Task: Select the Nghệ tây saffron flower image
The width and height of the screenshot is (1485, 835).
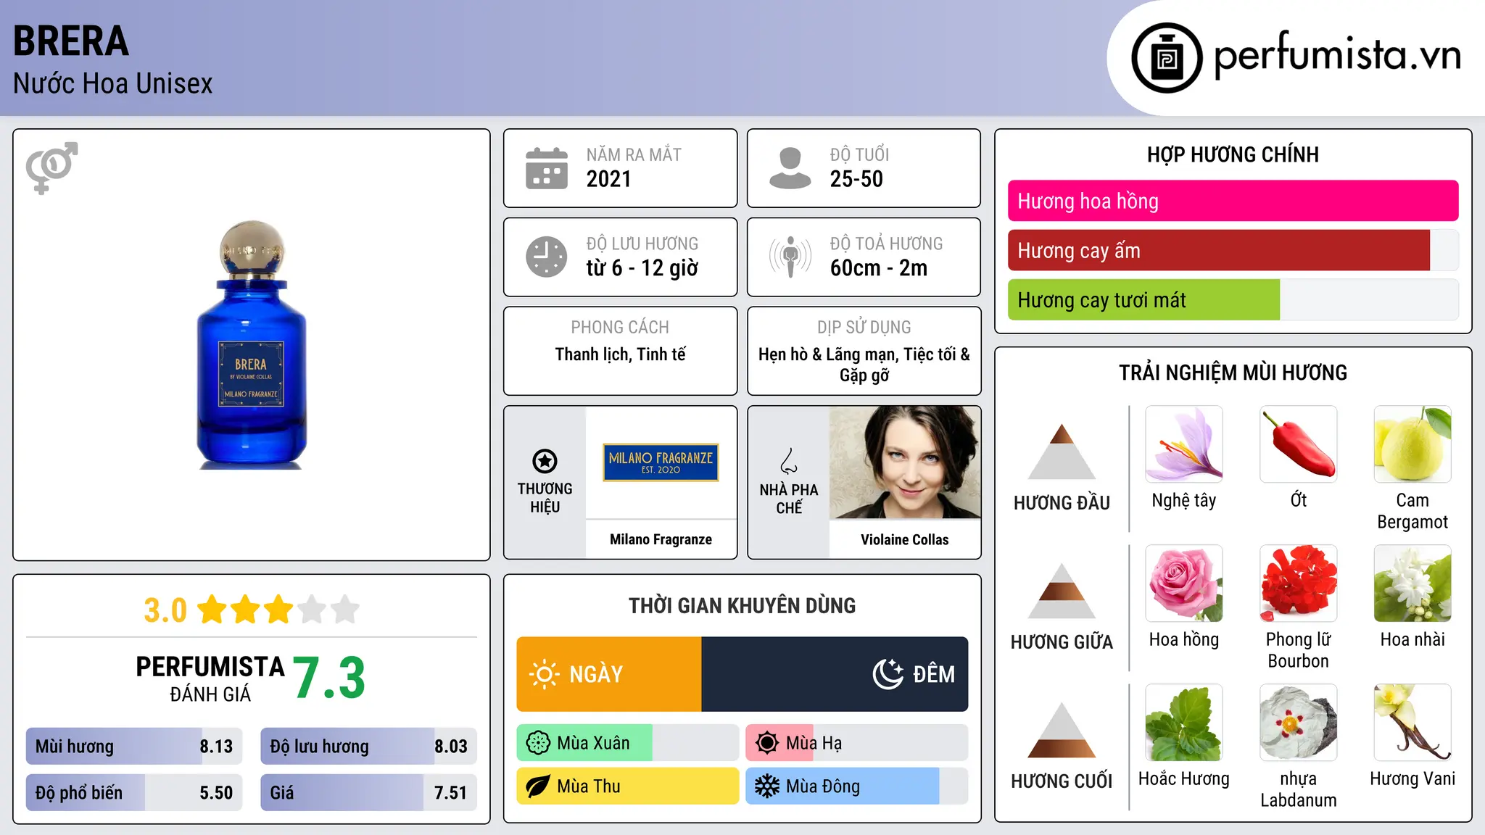Action: (1184, 444)
